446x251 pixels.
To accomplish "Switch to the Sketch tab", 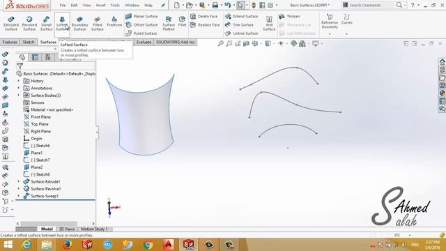I will tap(29, 42).
